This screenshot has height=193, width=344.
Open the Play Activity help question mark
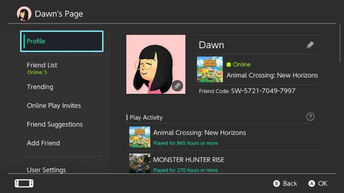click(x=310, y=117)
